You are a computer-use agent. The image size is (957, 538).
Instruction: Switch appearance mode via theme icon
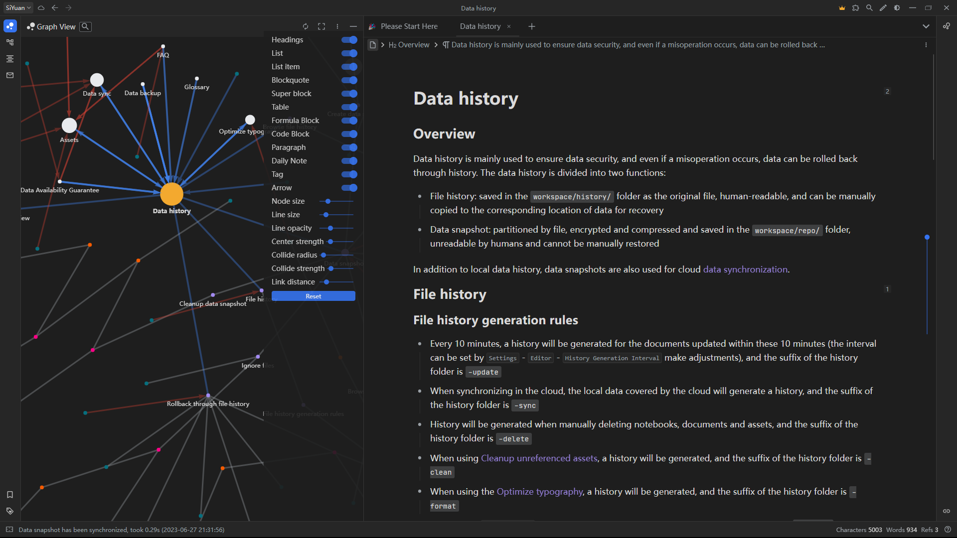(x=897, y=8)
